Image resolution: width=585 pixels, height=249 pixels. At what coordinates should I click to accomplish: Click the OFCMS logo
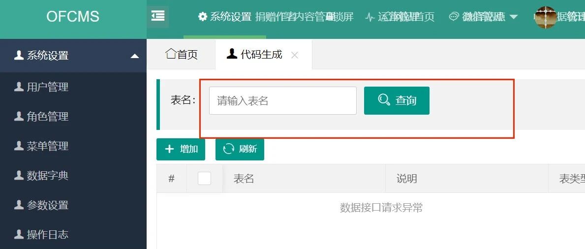pyautogui.click(x=73, y=17)
